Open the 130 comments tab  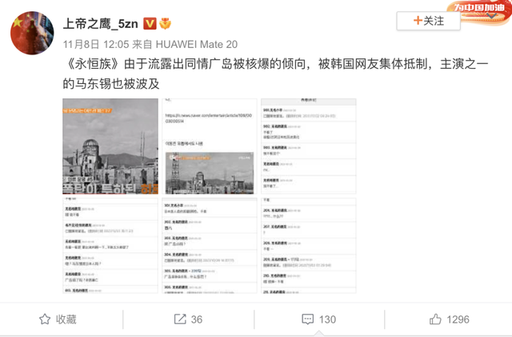tap(319, 319)
